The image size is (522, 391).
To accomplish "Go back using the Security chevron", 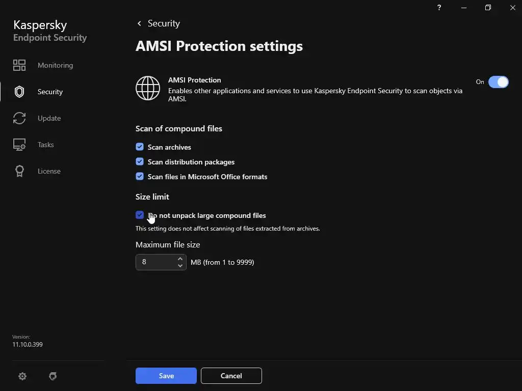I will tap(139, 23).
